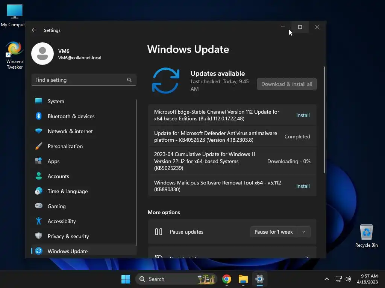Go to the Apps settings page
The width and height of the screenshot is (385, 288).
83,161
